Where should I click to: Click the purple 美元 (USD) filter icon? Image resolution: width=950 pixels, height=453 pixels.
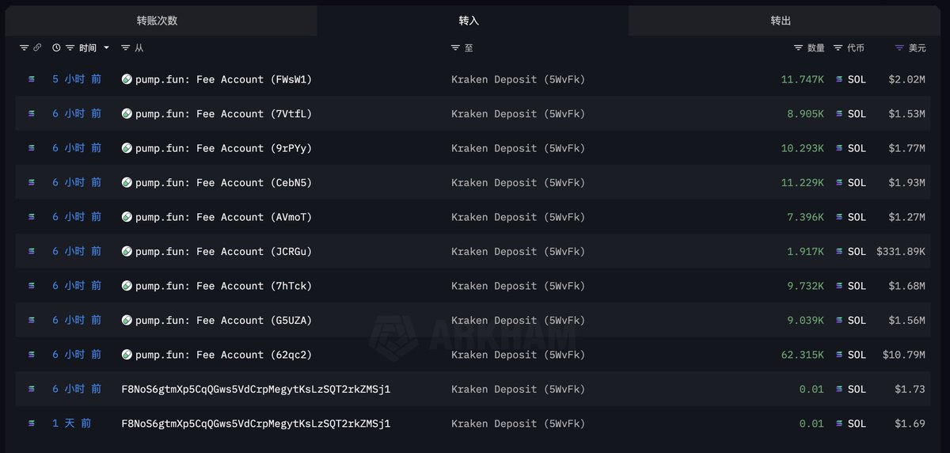click(899, 48)
